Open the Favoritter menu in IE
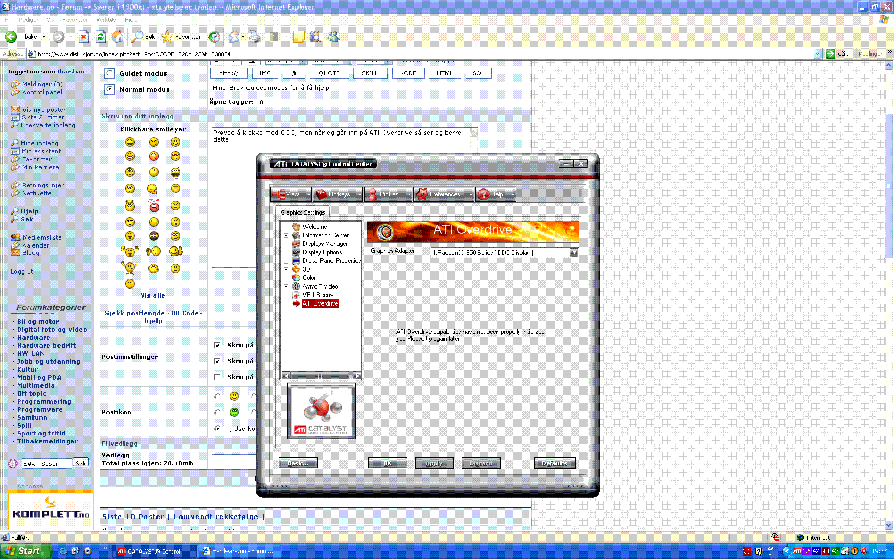 click(74, 20)
